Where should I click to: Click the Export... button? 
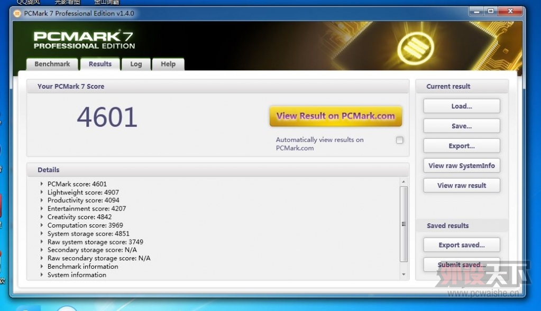(x=462, y=146)
